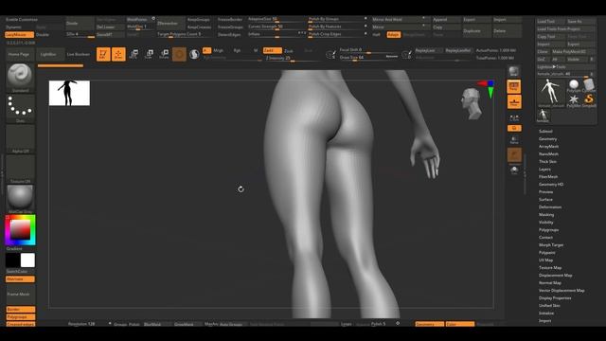Viewport: 606px width, 341px height.
Task: Select the white secondary color swatch
Action: tap(27, 260)
